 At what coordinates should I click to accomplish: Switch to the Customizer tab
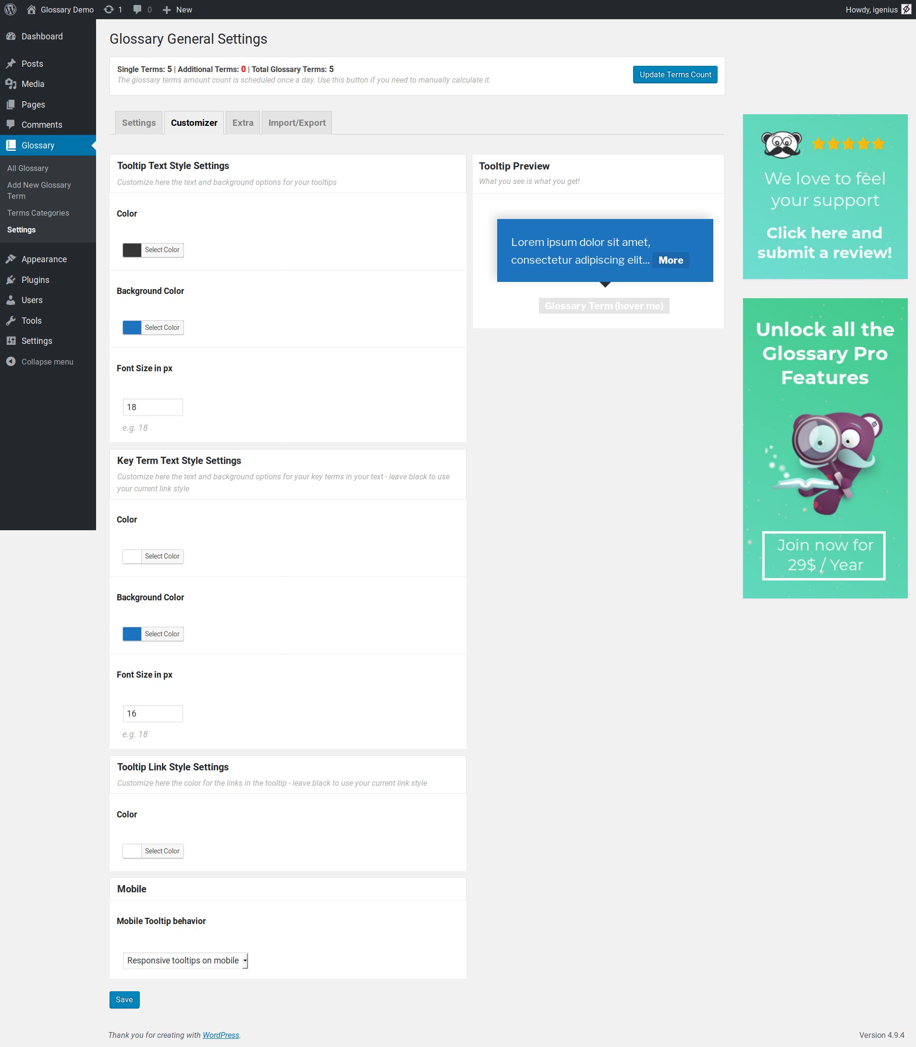pyautogui.click(x=194, y=122)
